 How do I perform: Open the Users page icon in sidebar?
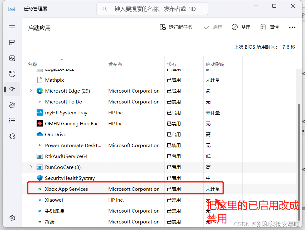(x=12, y=105)
